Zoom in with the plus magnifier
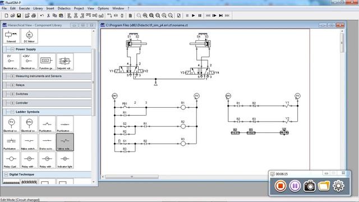This screenshot has height=202, width=359. pyautogui.click(x=164, y=16)
